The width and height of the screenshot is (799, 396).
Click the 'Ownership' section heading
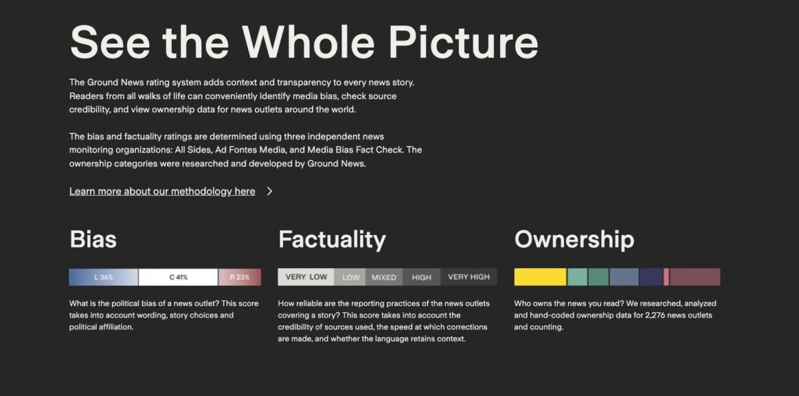pyautogui.click(x=575, y=240)
